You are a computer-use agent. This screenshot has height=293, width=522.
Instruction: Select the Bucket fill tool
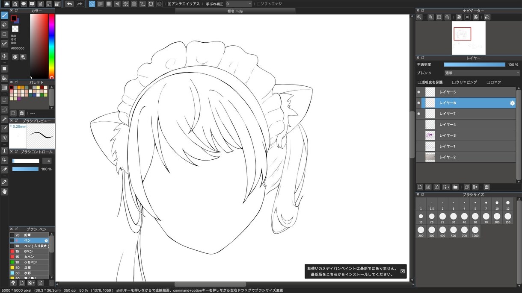coord(4,78)
